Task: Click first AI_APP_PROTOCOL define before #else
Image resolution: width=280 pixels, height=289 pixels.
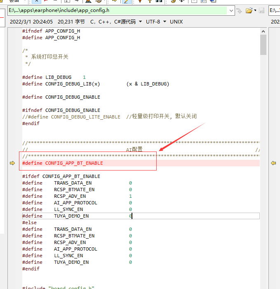Action: [x=77, y=203]
